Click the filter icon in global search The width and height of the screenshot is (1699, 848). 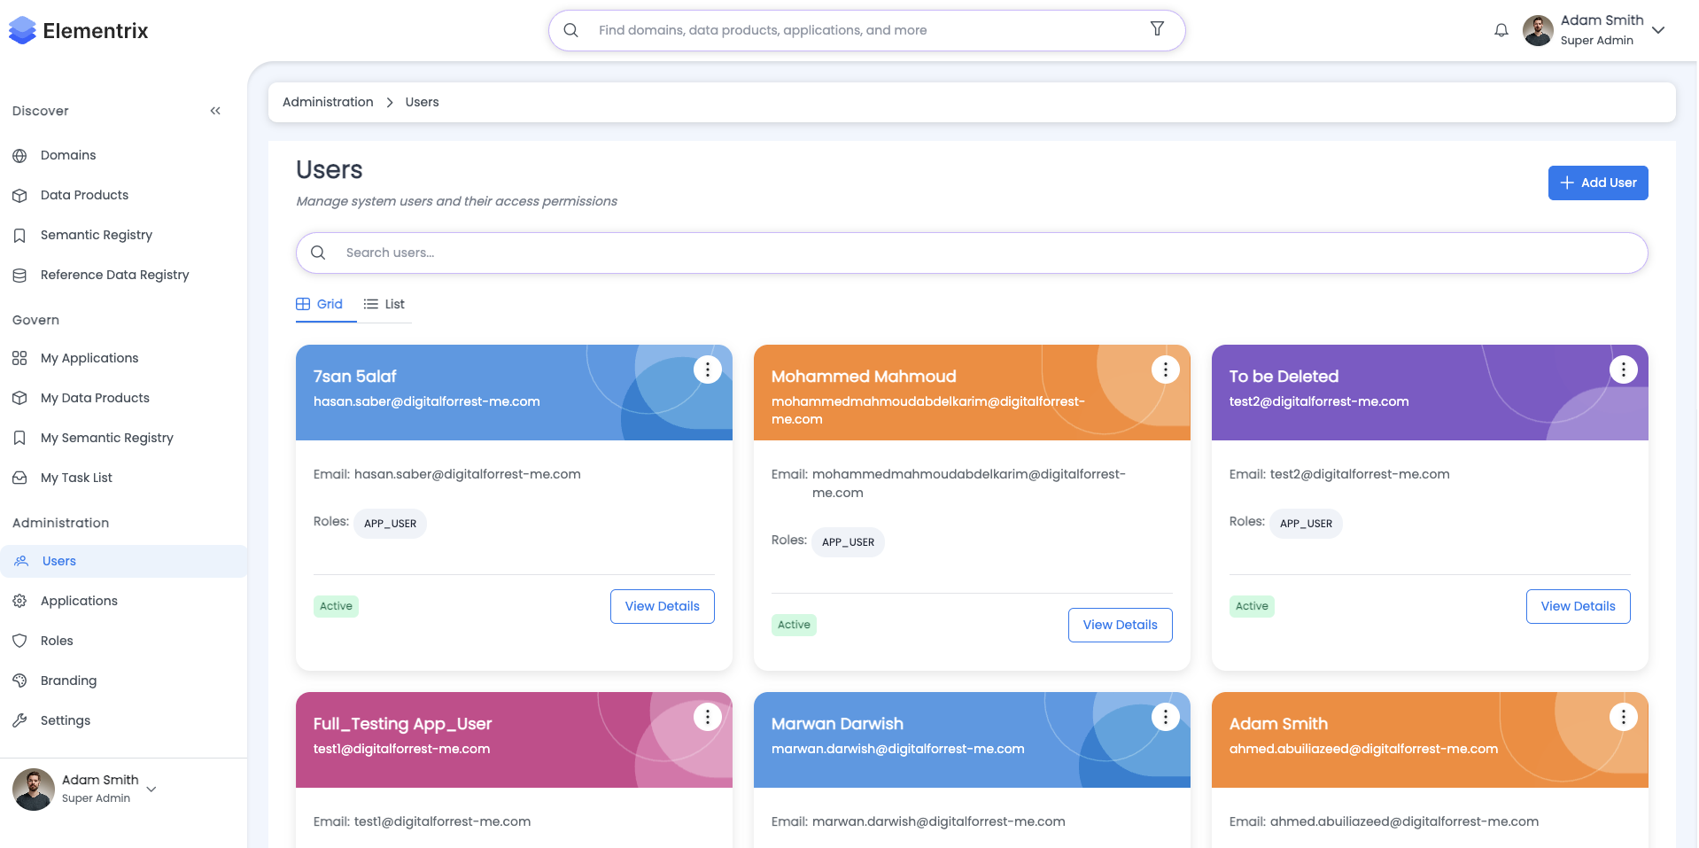pyautogui.click(x=1157, y=29)
